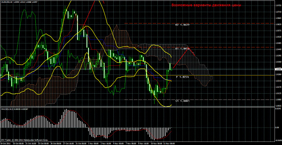The height and width of the screenshot is (145, 282).
Task: Select the red Russian annotation text at top
Action: (206, 5)
